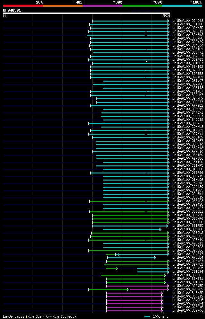
Task: Click the UniRef100_C5WT90 label
Action: point(188,162)
